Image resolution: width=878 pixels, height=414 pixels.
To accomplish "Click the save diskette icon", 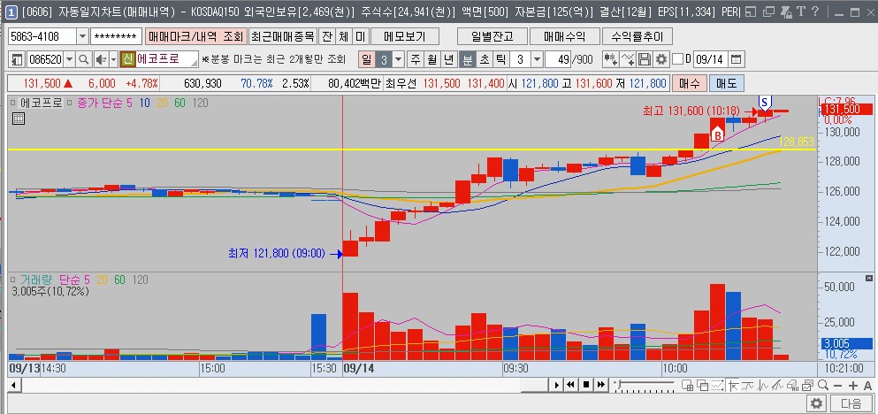I will pos(645,59).
